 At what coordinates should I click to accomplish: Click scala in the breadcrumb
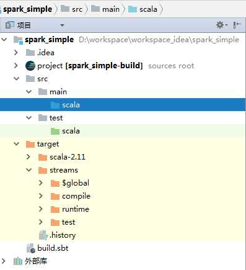pos(148,9)
